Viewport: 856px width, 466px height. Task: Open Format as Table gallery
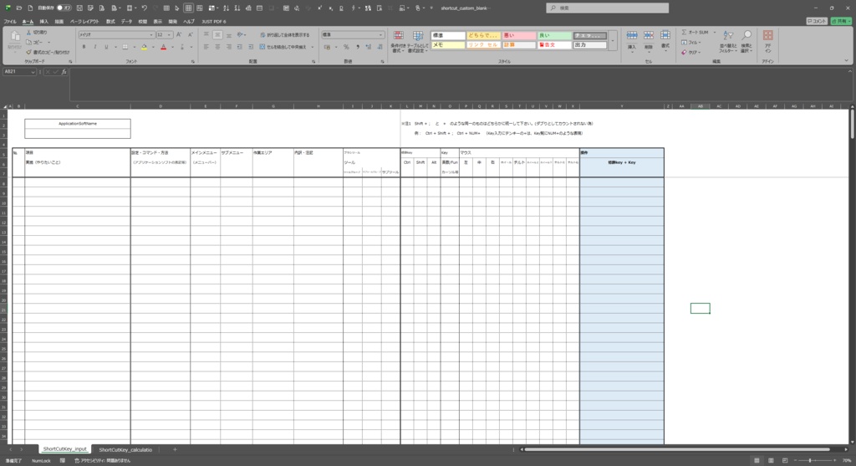pos(418,42)
